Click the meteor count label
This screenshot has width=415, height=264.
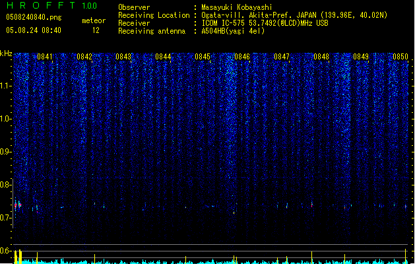tap(94, 20)
